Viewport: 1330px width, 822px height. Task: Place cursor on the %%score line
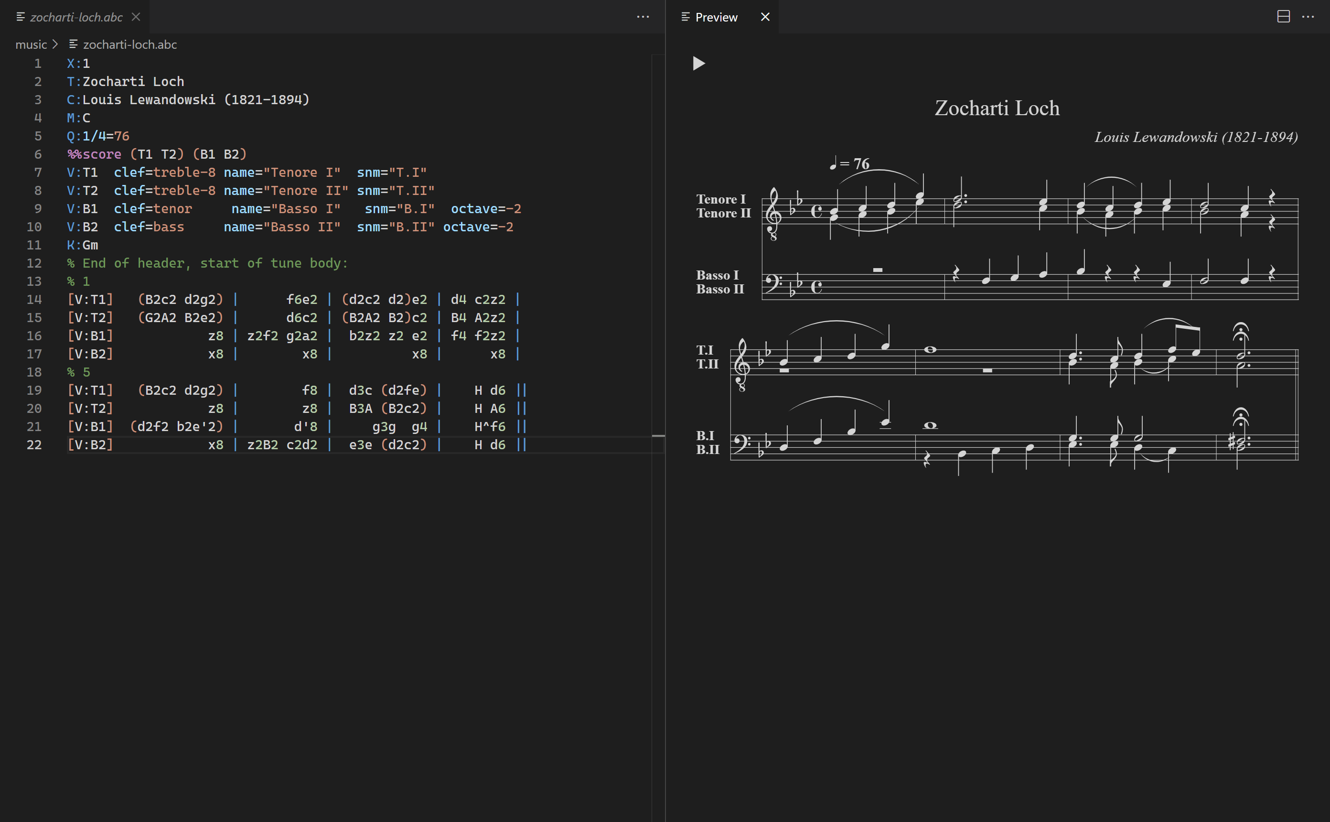point(157,154)
